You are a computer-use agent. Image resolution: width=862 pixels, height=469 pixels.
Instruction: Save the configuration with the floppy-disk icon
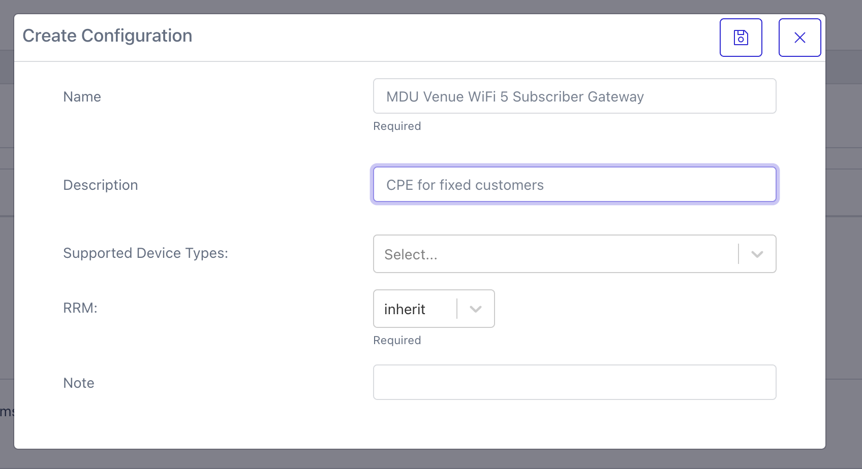(x=741, y=38)
